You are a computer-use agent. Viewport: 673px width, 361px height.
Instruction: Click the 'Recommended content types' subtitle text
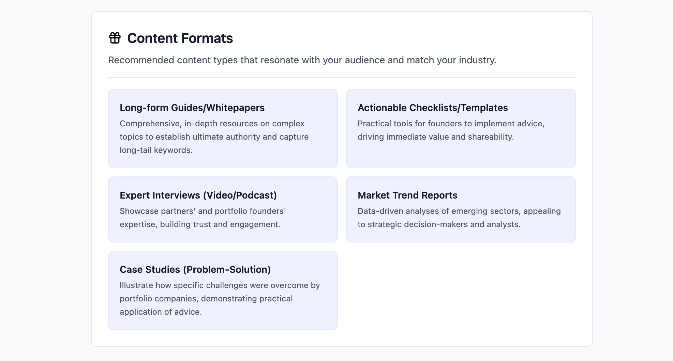[302, 60]
